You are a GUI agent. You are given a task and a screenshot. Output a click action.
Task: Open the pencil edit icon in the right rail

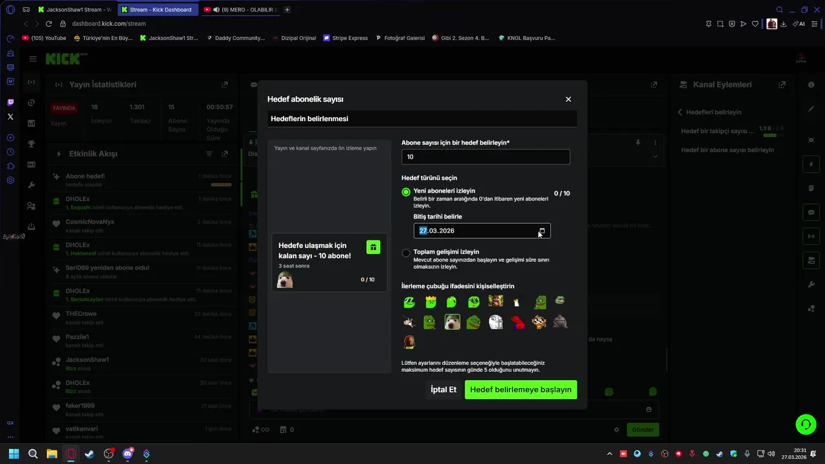(x=811, y=109)
